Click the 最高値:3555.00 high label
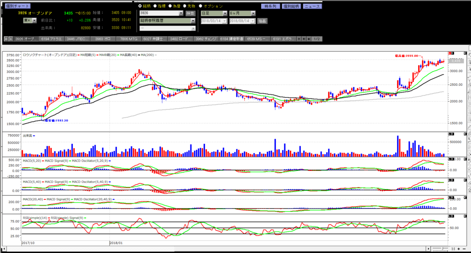This screenshot has width=471, height=253. (x=407, y=56)
